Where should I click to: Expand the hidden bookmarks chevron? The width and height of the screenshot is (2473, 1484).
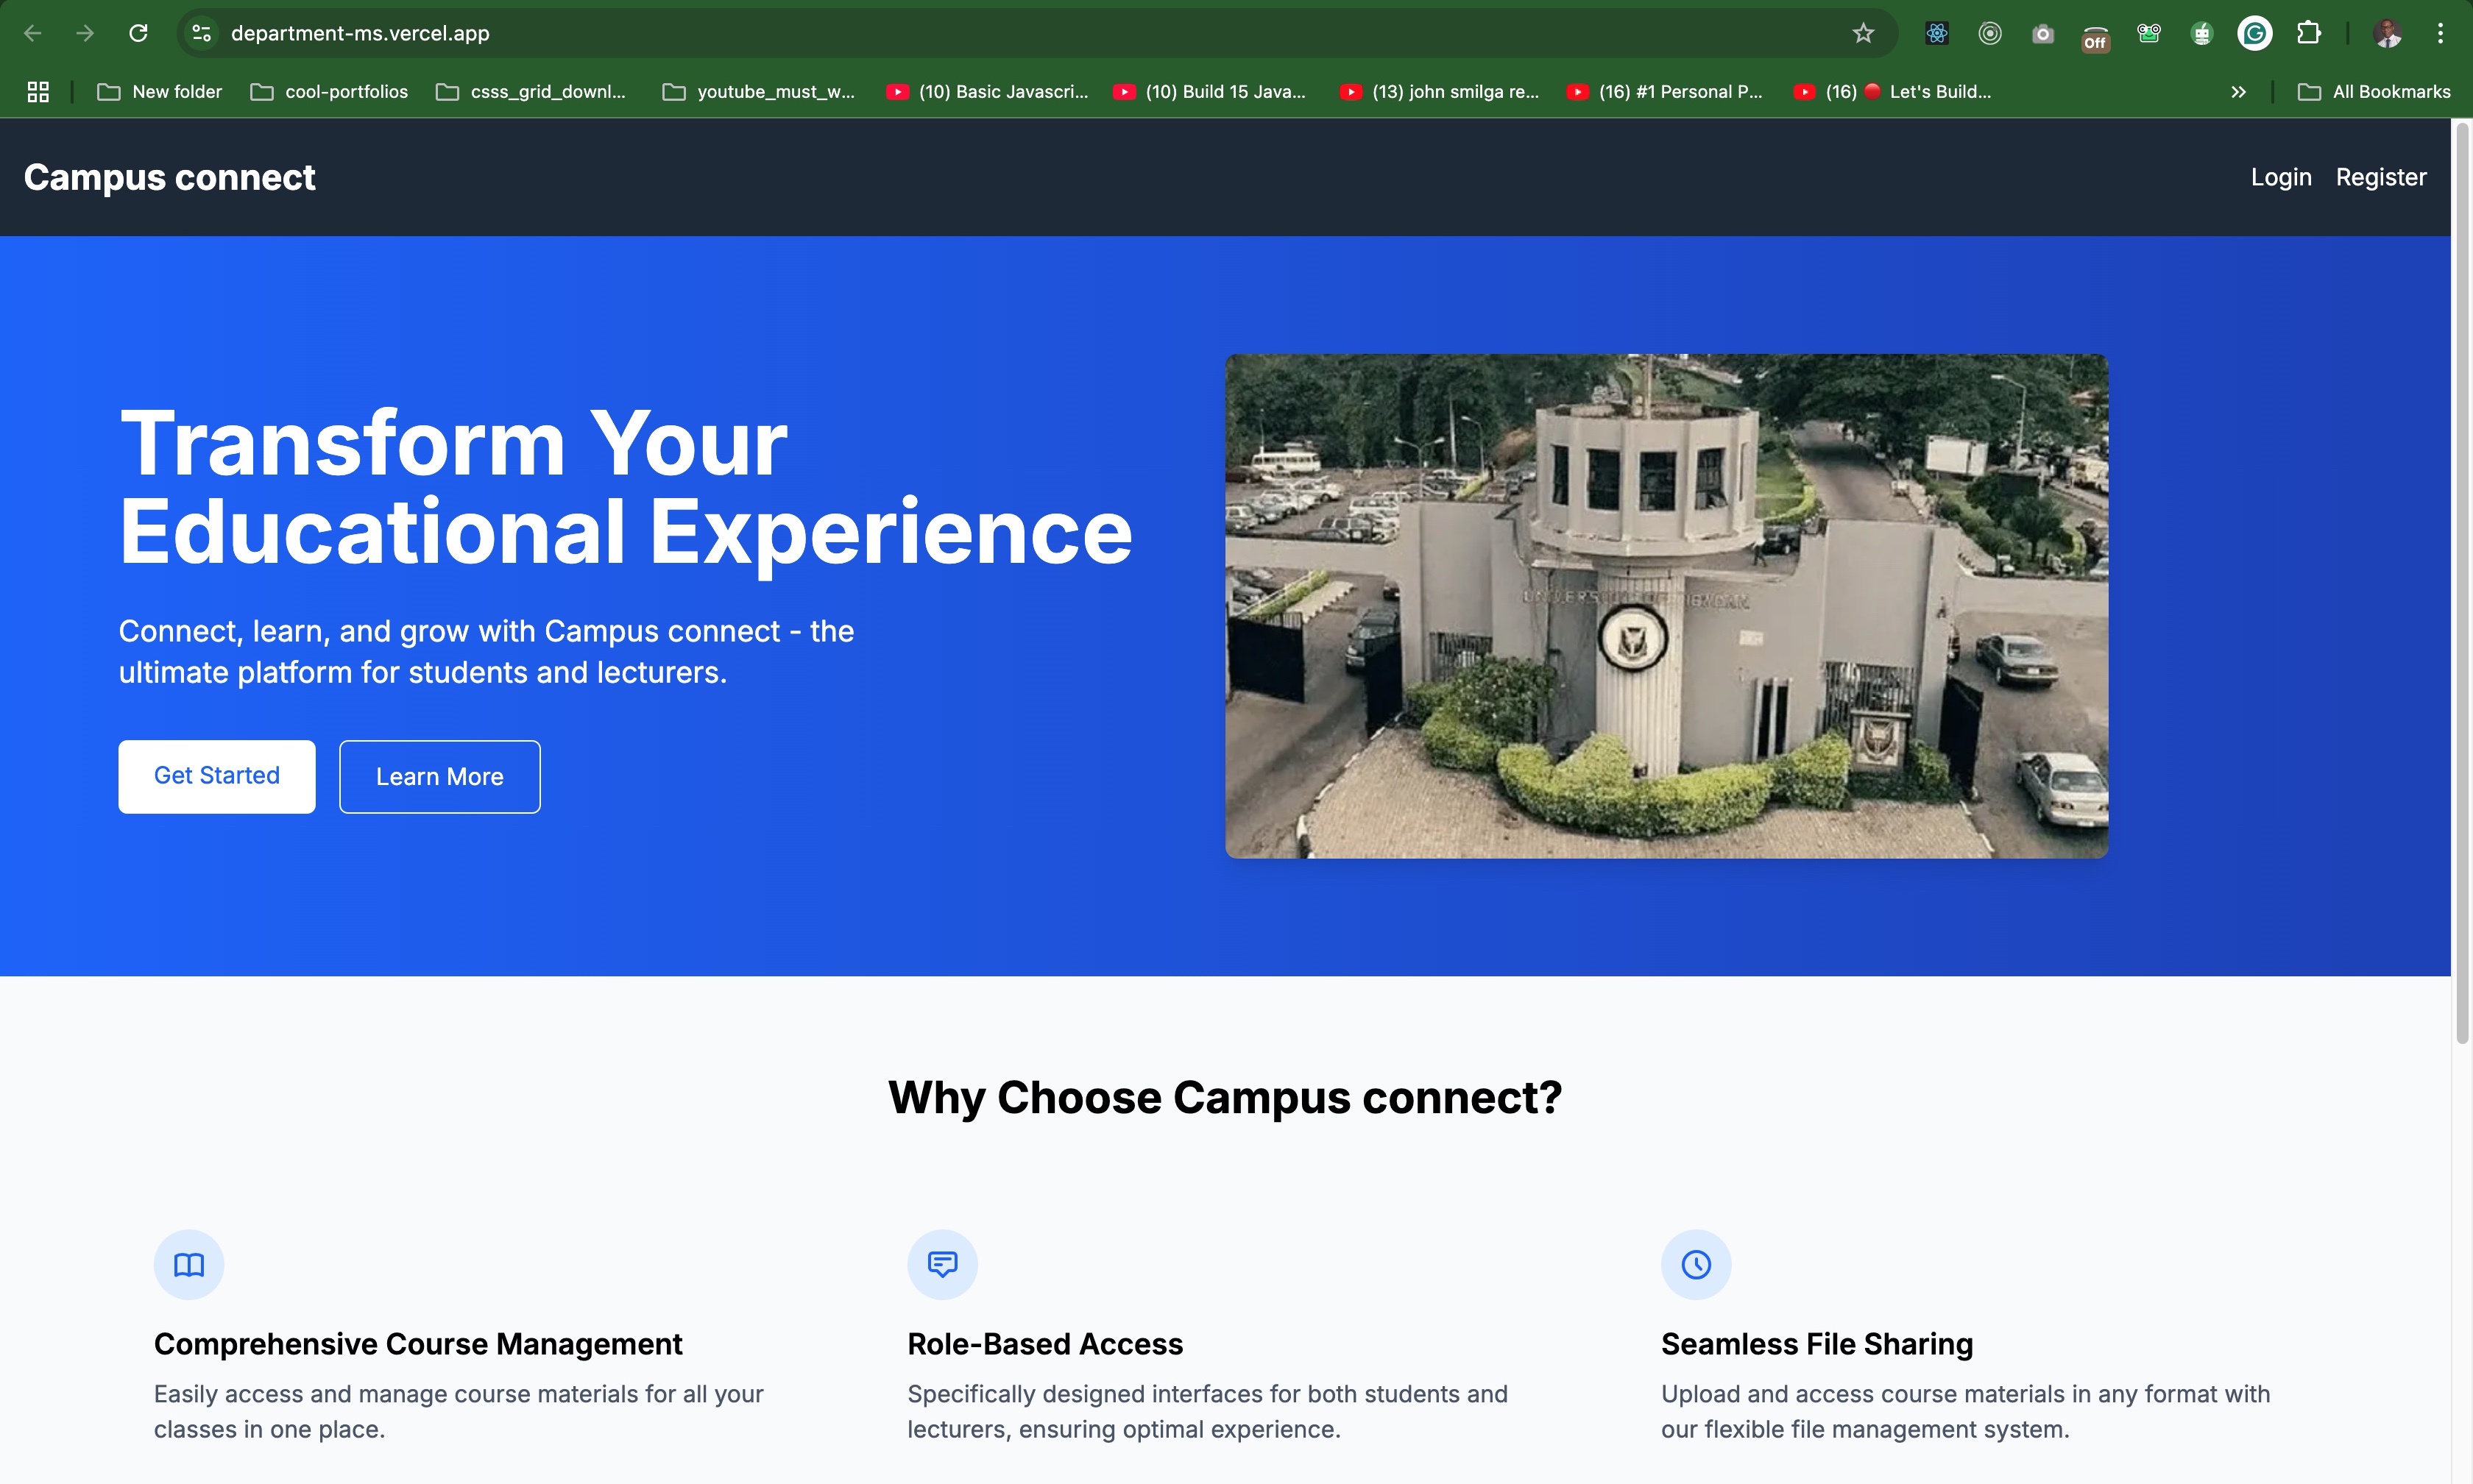tap(2238, 92)
